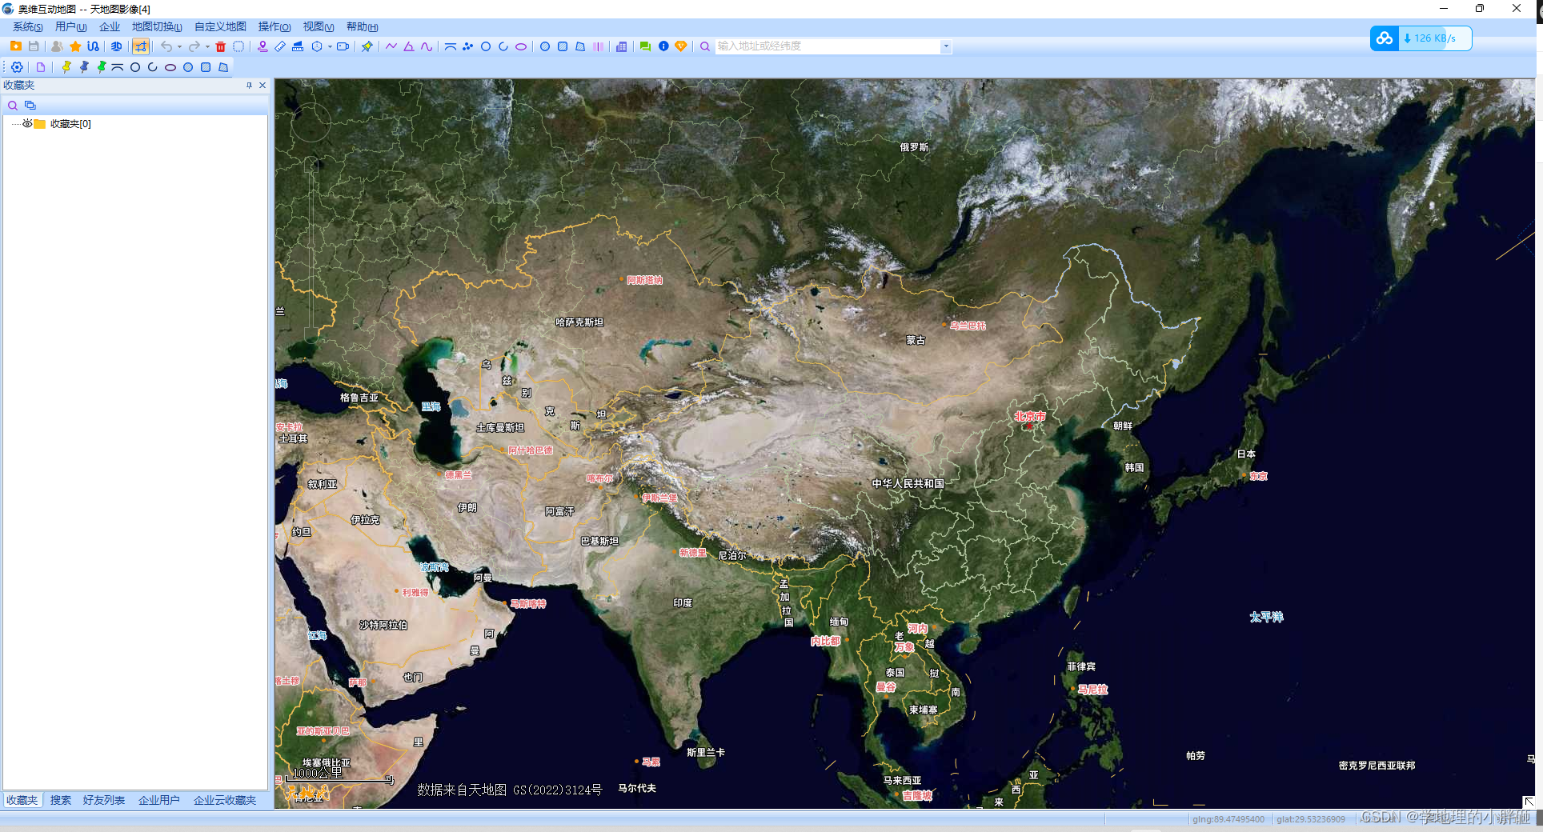1543x832 pixels.
Task: Switch to the 企业用户 bottom tab
Action: pyautogui.click(x=158, y=800)
